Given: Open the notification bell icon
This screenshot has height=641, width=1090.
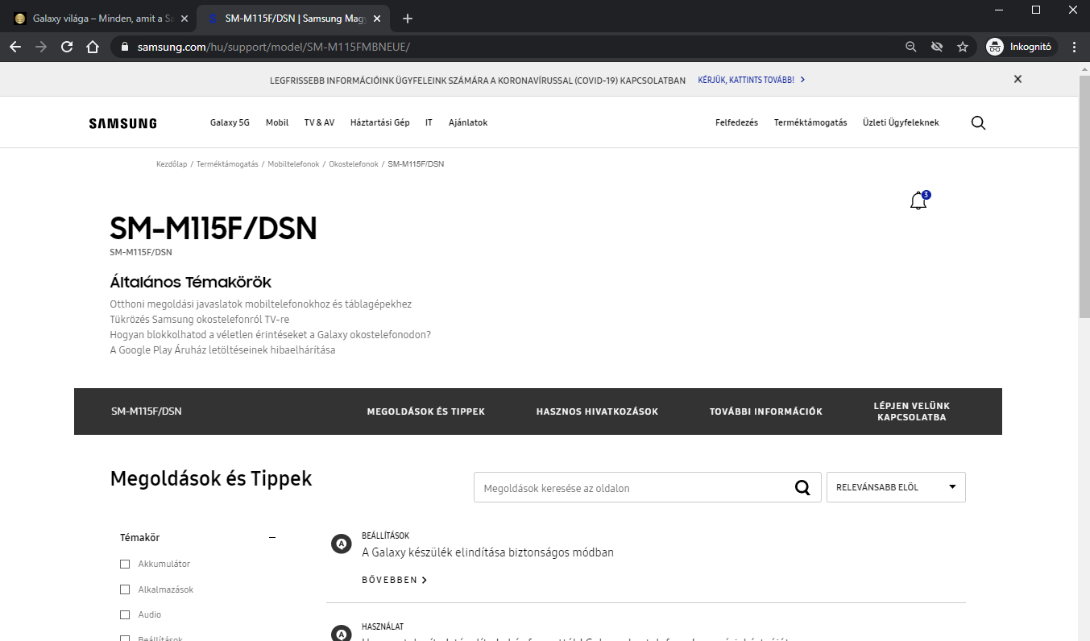Looking at the screenshot, I should click(918, 201).
